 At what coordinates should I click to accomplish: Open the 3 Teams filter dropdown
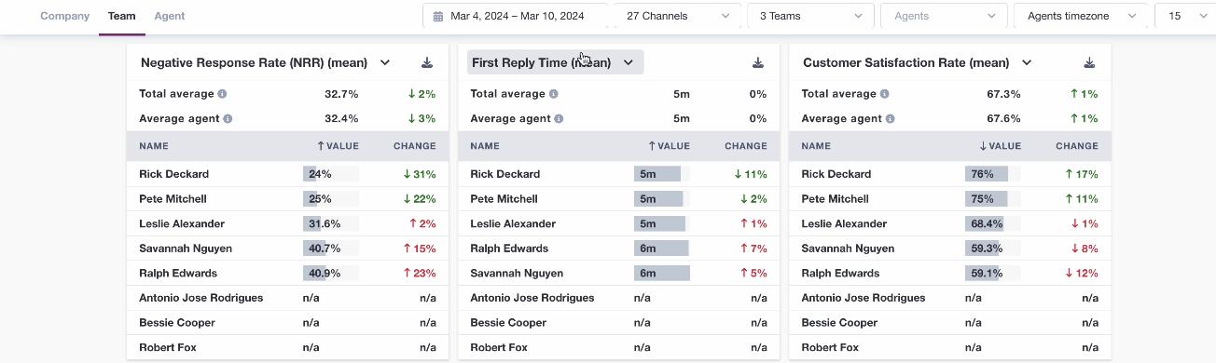click(x=810, y=16)
